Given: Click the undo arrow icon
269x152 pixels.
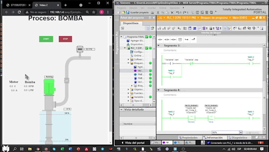Looking at the screenshot, I should [178, 12].
